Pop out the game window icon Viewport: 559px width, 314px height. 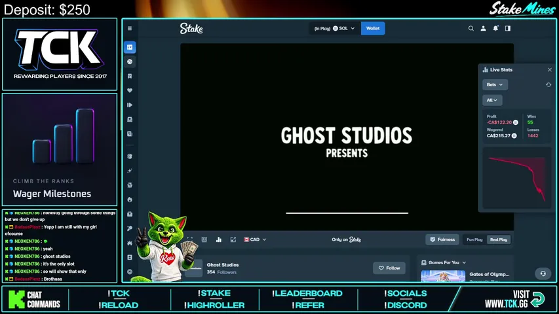click(x=233, y=239)
